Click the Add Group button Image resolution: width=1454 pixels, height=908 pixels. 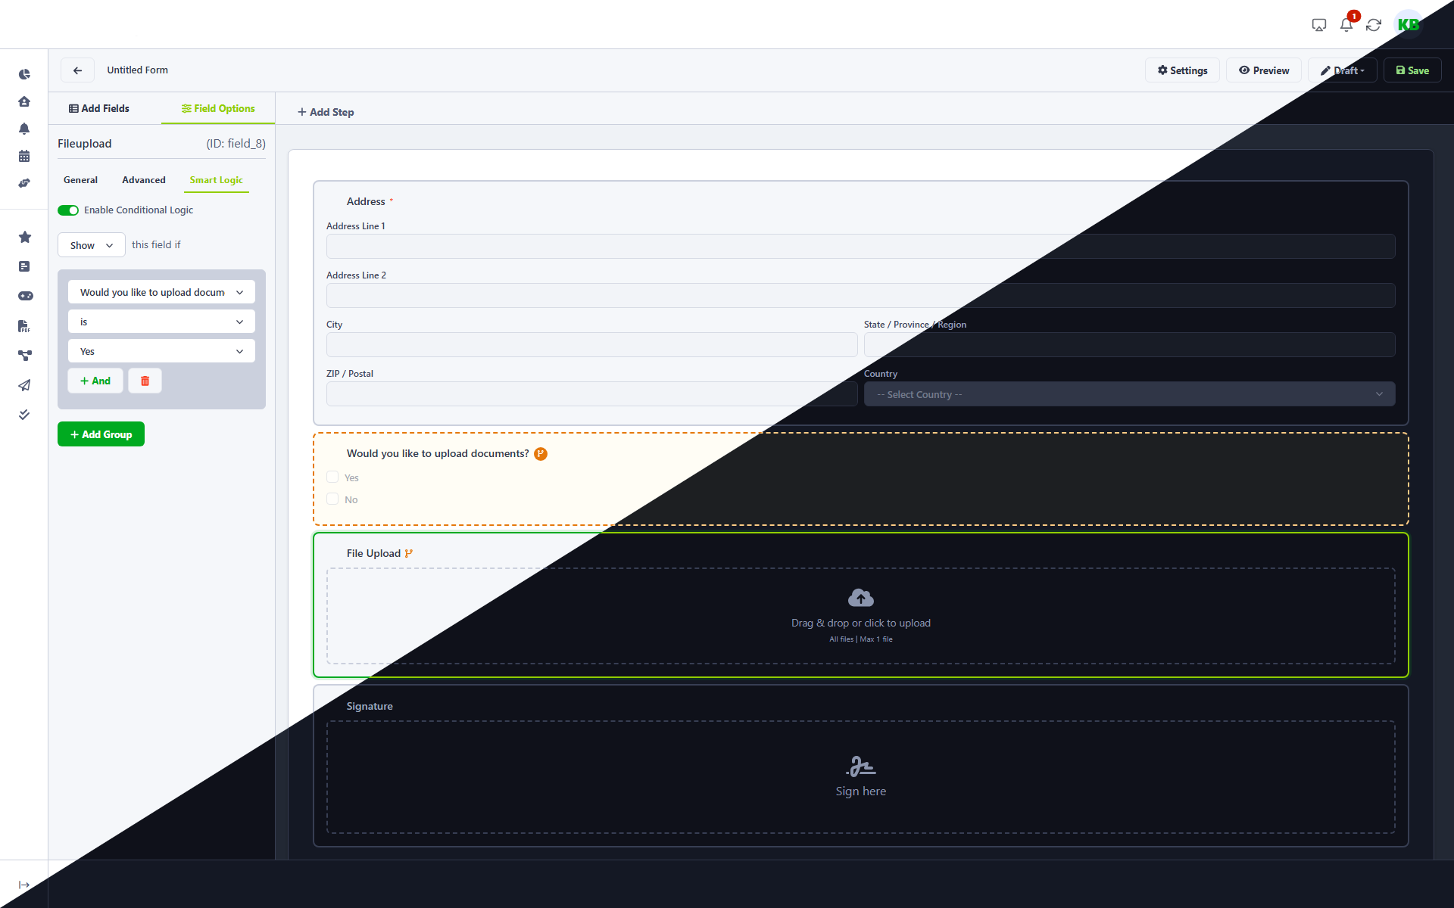[x=101, y=434]
